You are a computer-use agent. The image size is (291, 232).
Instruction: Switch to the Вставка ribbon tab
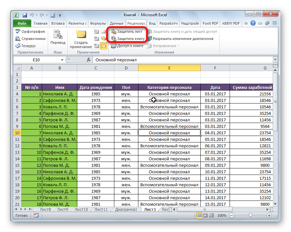click(x=58, y=23)
